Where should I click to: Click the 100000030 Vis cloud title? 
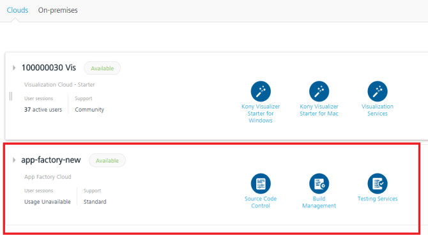pos(49,68)
